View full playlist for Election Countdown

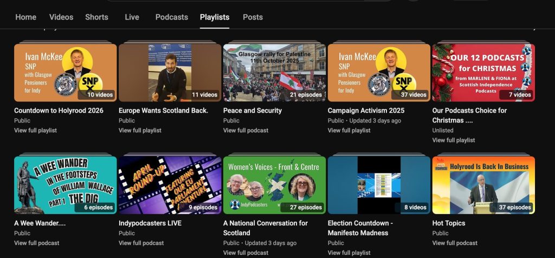click(349, 253)
